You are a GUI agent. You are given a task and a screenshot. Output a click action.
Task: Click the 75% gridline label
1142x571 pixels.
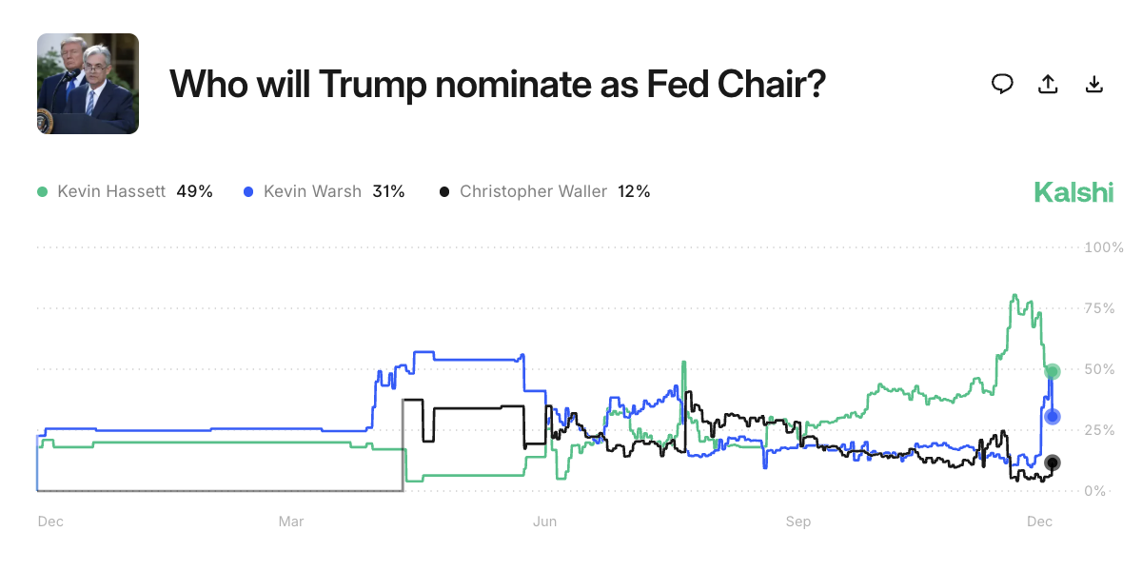coord(1104,308)
